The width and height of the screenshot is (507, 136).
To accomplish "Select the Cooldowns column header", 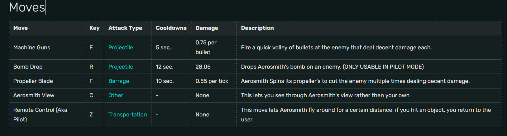I will (x=171, y=28).
